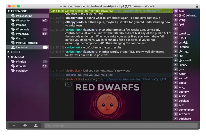Click the mode icon beside \mSg
This screenshot has width=206, height=137.
[176, 20]
